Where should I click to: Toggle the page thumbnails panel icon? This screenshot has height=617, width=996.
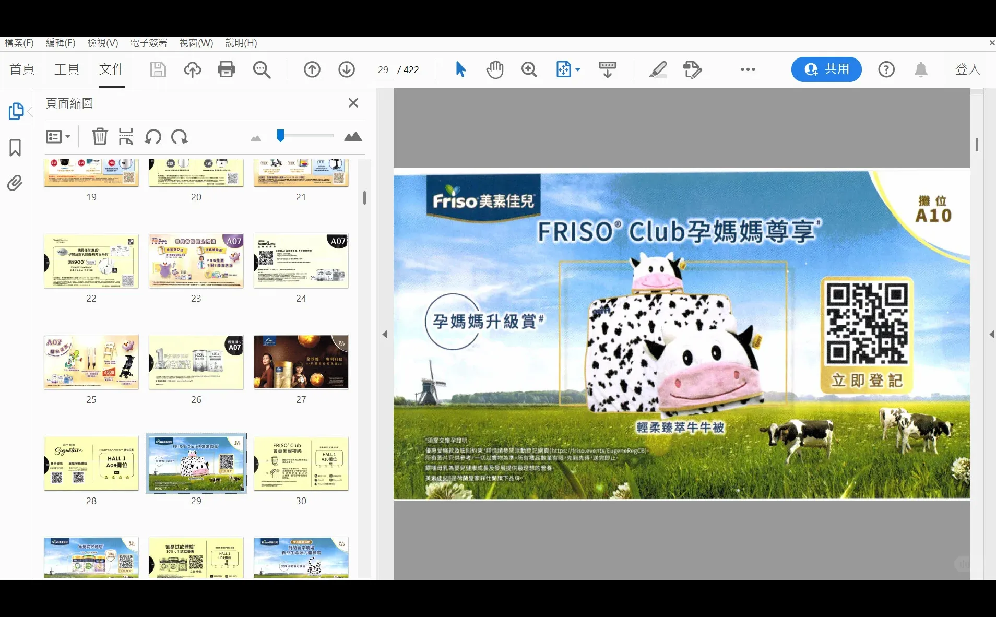(16, 111)
